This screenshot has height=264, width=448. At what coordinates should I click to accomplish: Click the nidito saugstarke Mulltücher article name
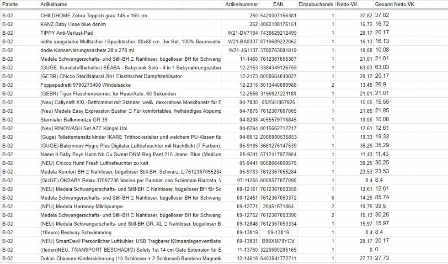point(130,42)
